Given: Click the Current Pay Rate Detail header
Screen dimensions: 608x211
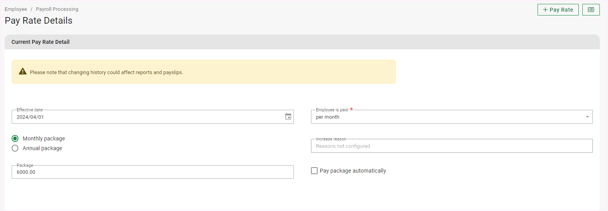Looking at the screenshot, I should [x=40, y=42].
